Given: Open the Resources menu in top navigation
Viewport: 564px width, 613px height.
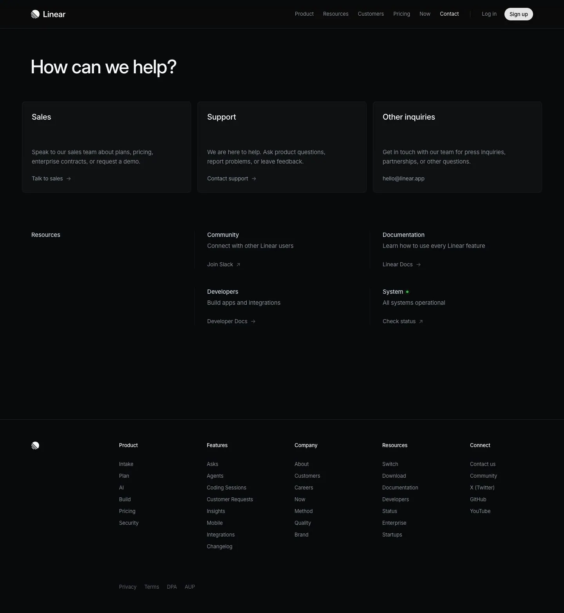Looking at the screenshot, I should click(336, 14).
